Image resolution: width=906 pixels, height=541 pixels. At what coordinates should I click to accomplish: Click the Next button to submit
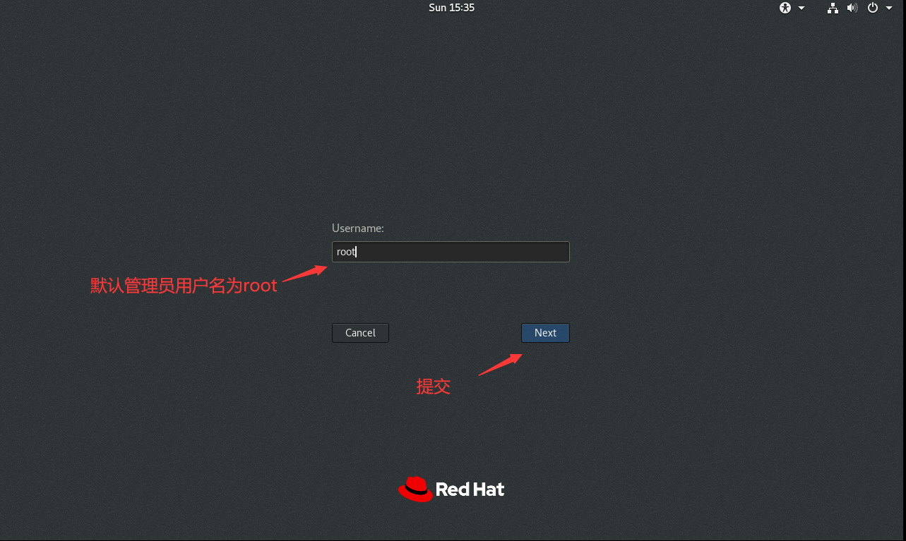[545, 333]
